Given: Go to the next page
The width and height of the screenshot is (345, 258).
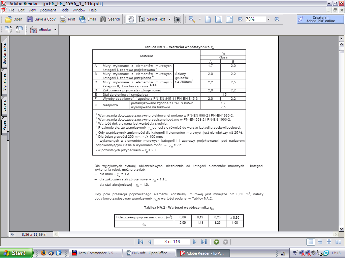Looking at the screenshot, I should 195,242.
